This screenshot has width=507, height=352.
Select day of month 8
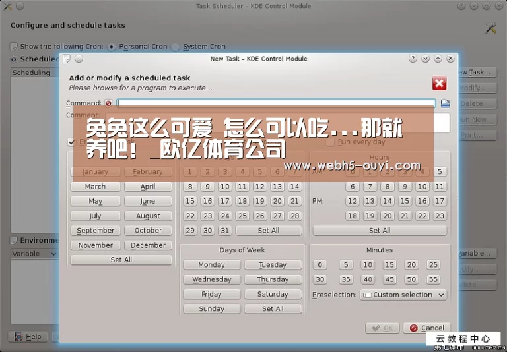pyautogui.click(x=190, y=187)
